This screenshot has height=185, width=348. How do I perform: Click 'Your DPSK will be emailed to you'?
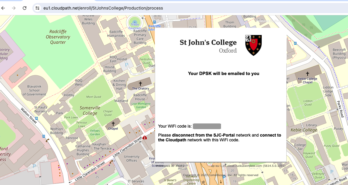click(223, 74)
